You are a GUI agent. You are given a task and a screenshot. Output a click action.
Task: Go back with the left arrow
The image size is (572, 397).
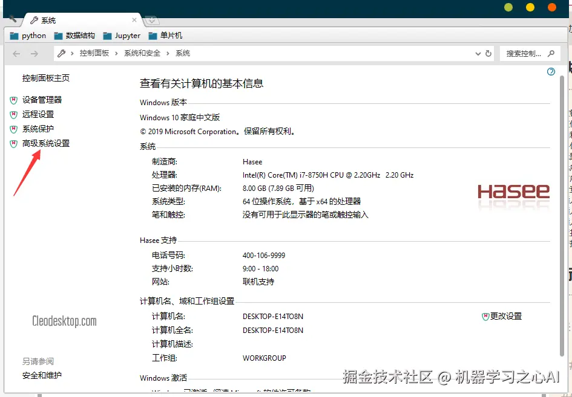coord(16,54)
